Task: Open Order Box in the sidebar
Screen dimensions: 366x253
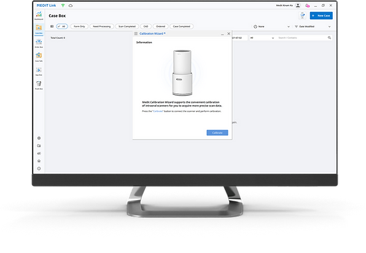Action: coord(39,44)
